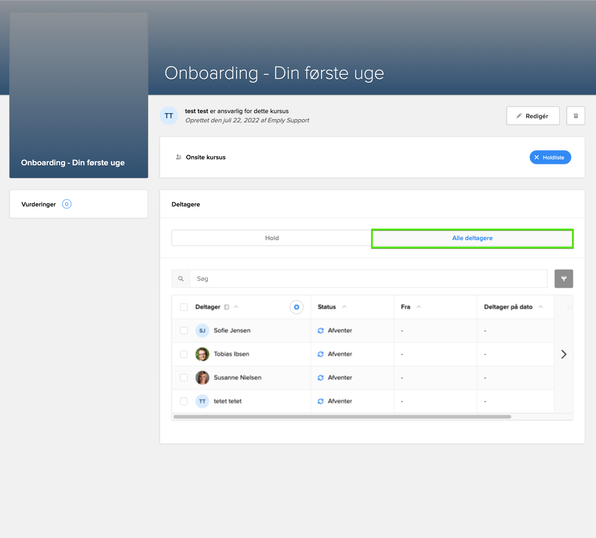Tick the checkbox for Sofie Jensen
Image resolution: width=596 pixels, height=538 pixels.
[184, 331]
